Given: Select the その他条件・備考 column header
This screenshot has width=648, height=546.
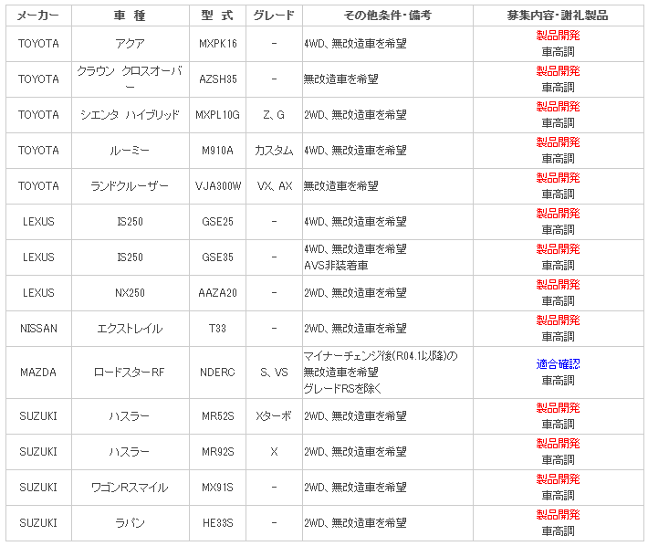Looking at the screenshot, I should coord(388,16).
